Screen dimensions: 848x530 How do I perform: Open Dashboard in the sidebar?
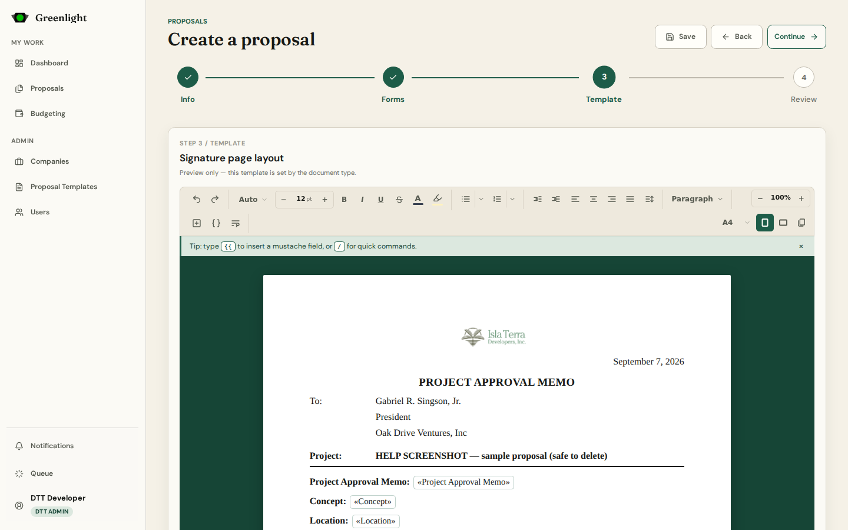tap(72, 63)
